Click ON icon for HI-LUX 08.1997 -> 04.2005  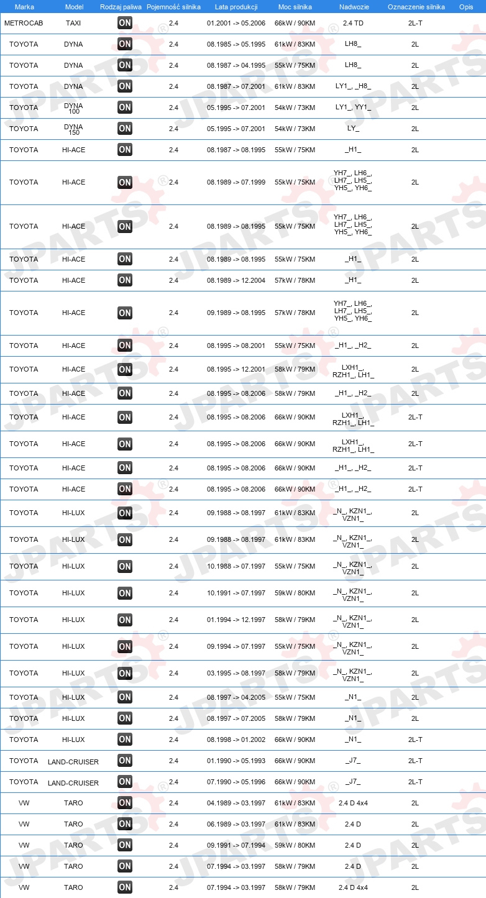[125, 697]
